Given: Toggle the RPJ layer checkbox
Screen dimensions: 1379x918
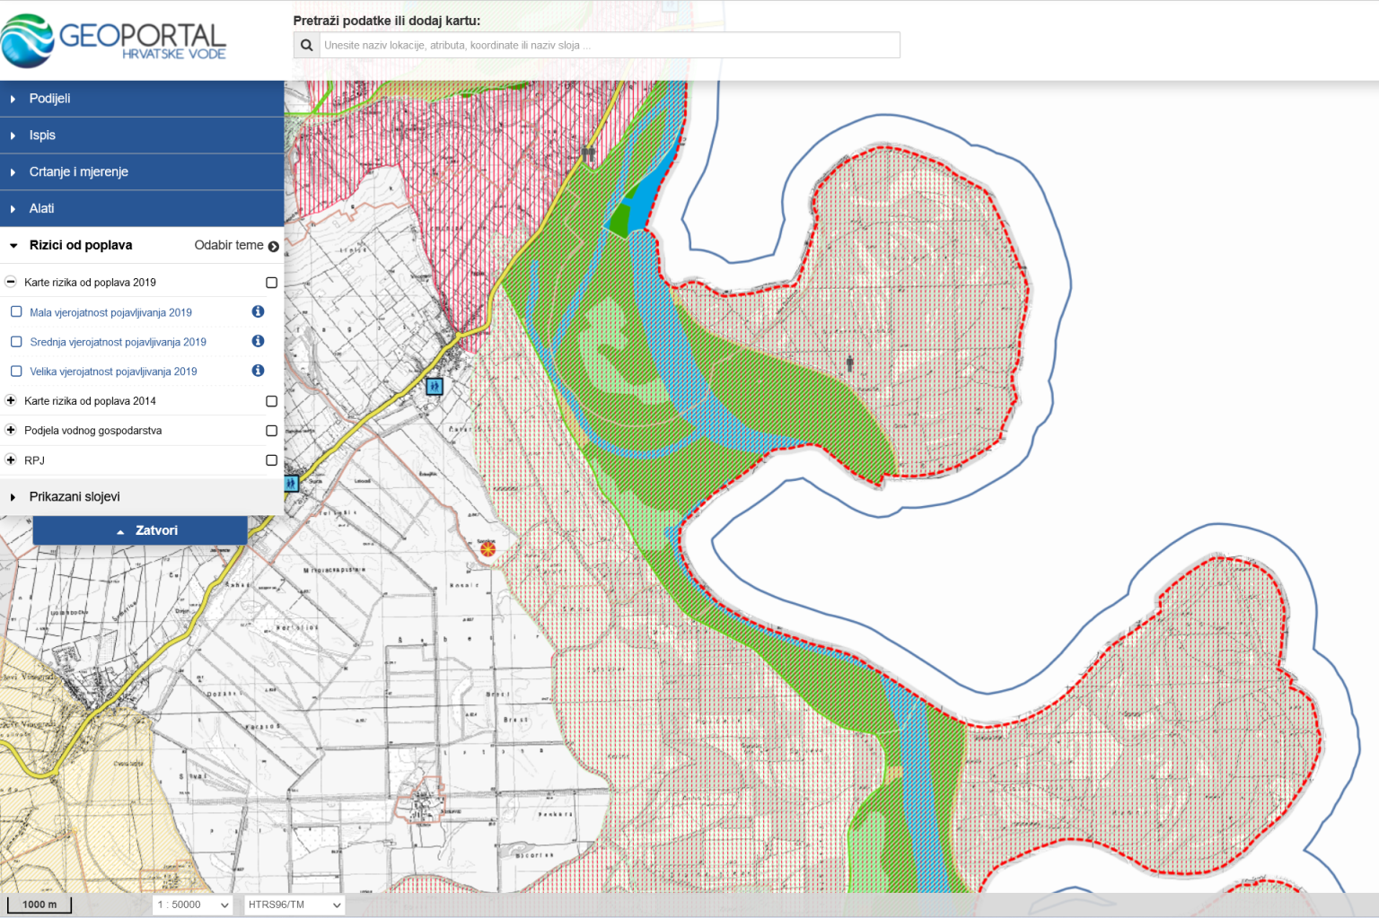Looking at the screenshot, I should [271, 460].
